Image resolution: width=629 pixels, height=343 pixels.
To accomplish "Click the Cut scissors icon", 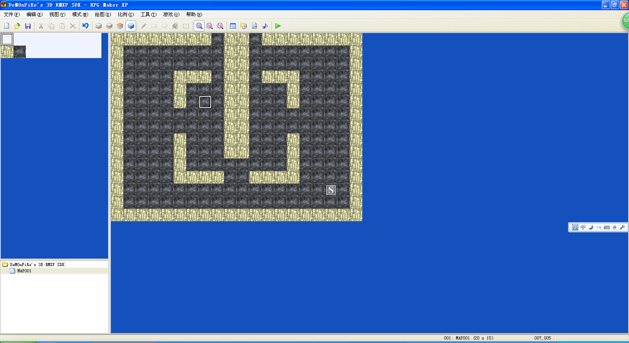I will [41, 26].
